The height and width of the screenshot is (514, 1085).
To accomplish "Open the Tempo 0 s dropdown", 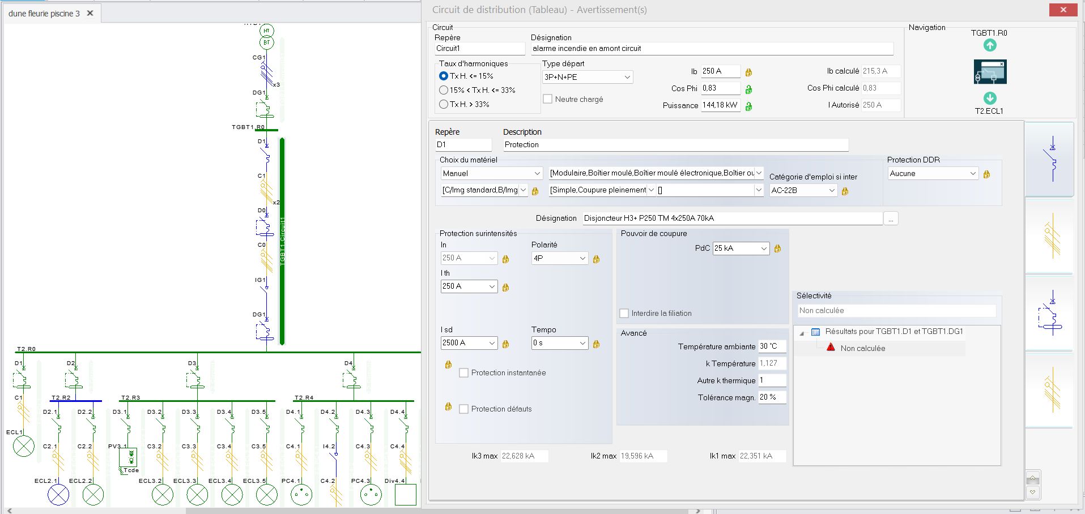I will [x=560, y=343].
